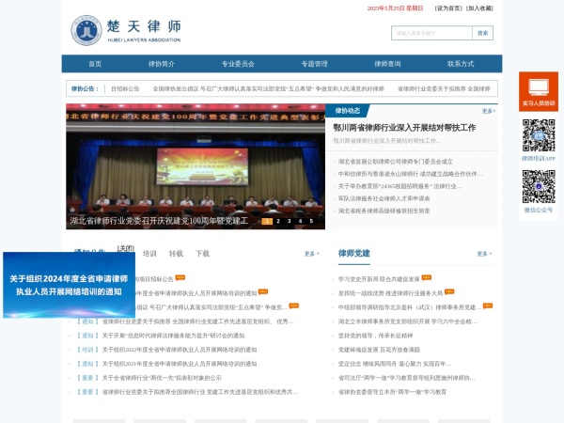This screenshot has height=423, width=564.
Task: Click the 律师党建 section heading
Action: pos(354,253)
